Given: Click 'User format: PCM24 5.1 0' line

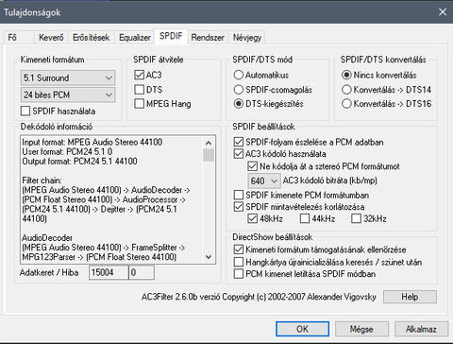Looking at the screenshot, I should coord(67,151).
